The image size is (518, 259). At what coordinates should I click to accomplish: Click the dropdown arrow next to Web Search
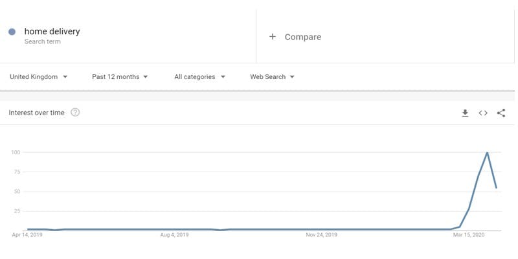pos(292,76)
